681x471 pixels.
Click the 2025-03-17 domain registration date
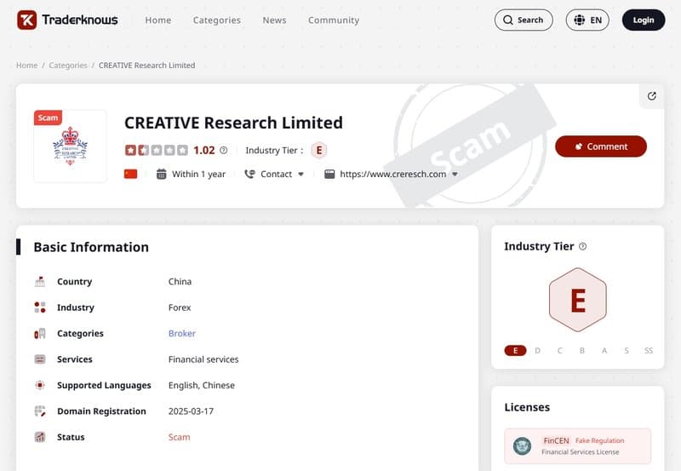coord(191,411)
